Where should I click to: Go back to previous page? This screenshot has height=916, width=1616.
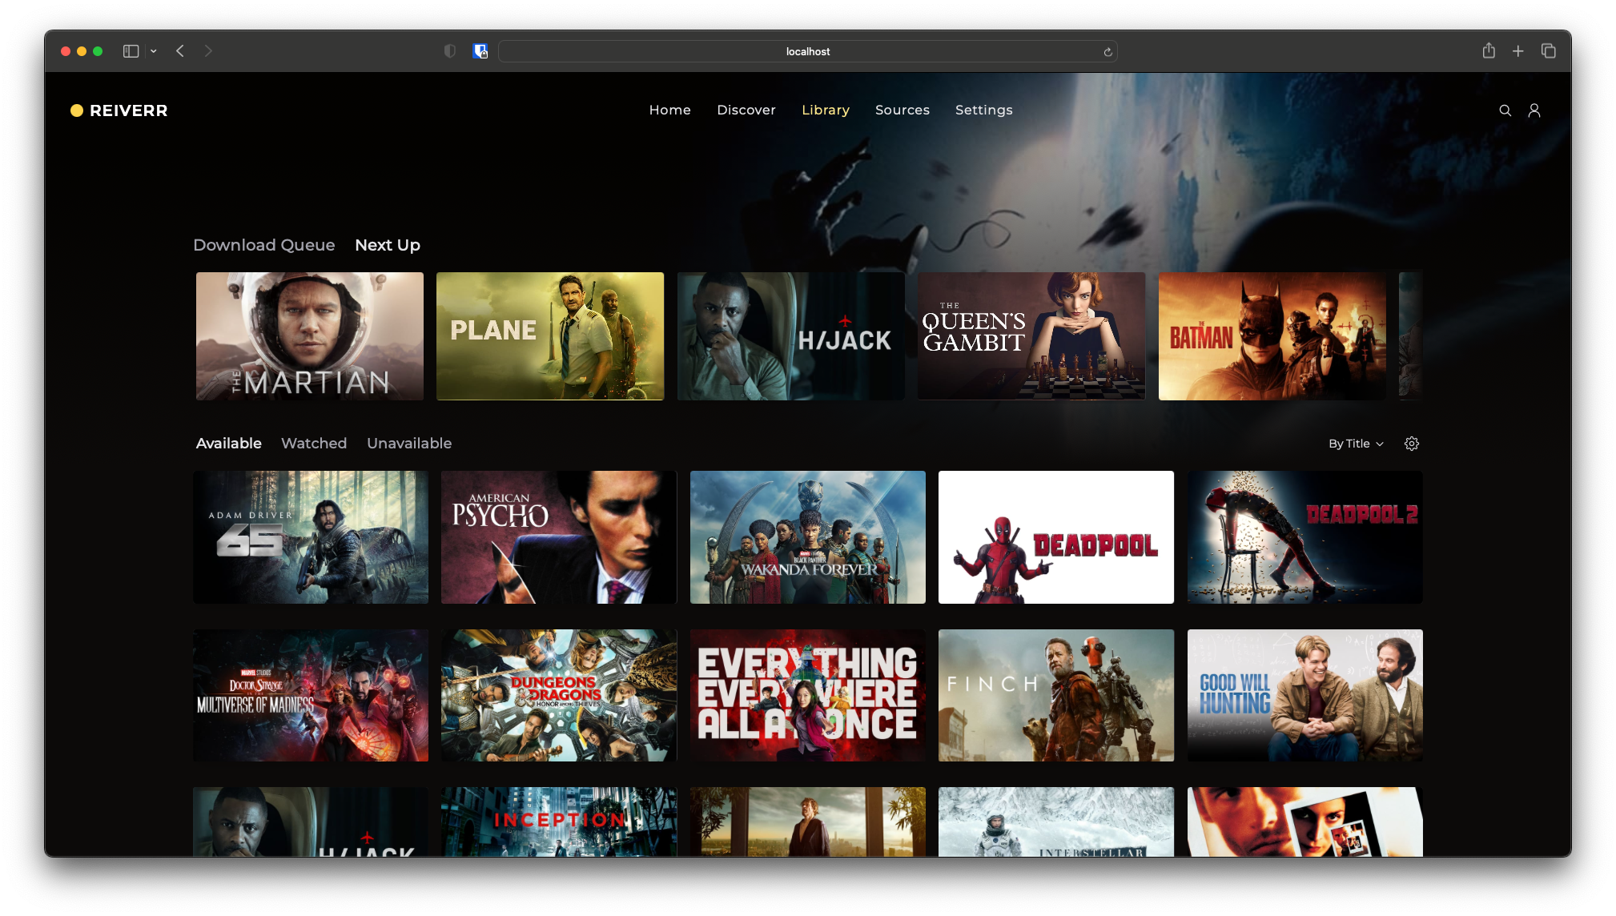[x=180, y=51]
